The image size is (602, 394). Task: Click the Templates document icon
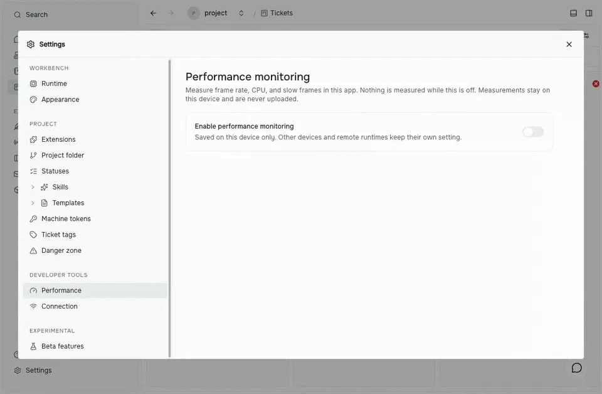pyautogui.click(x=45, y=203)
